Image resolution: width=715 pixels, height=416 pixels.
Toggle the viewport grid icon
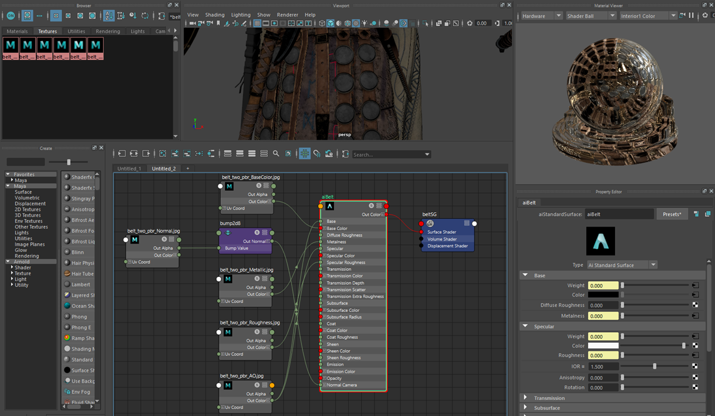point(257,24)
